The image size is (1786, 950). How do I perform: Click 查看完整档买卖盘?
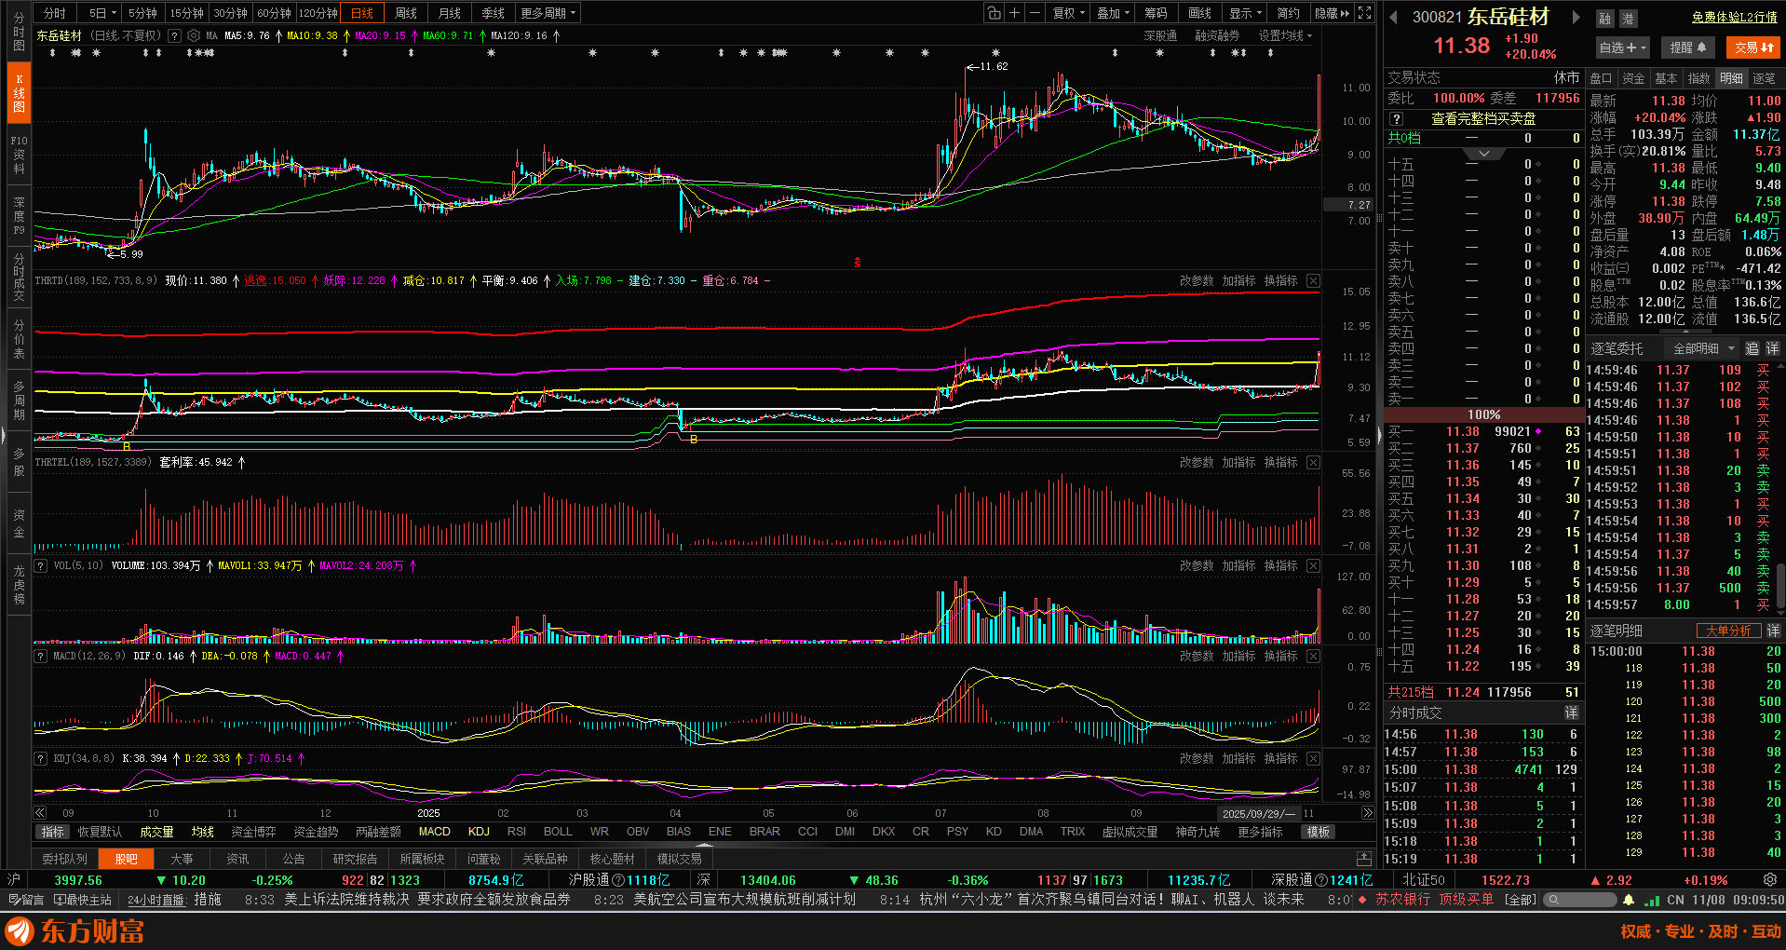click(x=1483, y=119)
